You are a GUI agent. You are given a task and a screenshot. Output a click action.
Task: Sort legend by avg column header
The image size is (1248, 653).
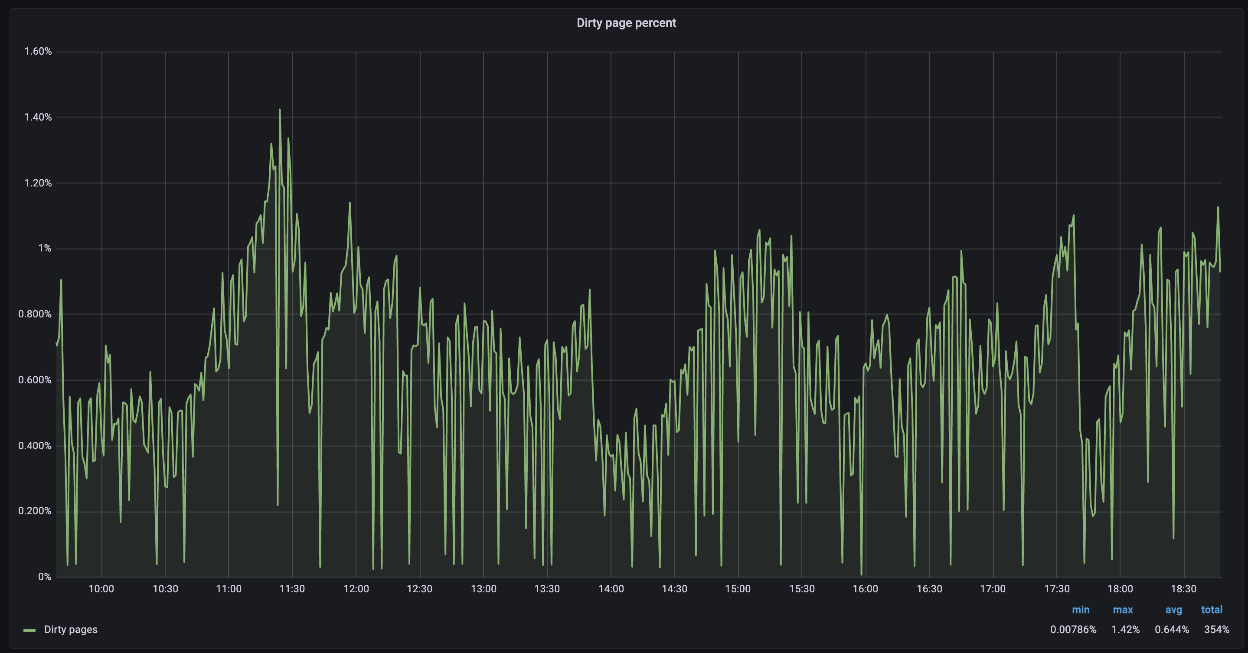(1173, 609)
